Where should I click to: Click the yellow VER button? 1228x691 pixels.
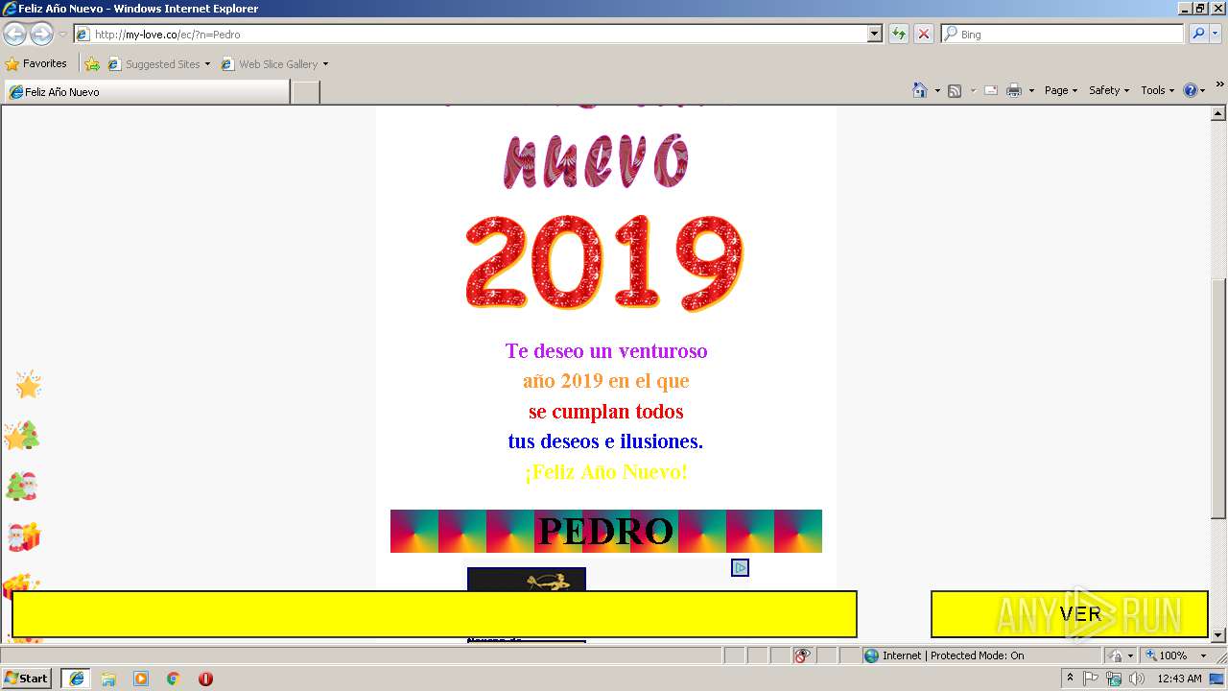click(1069, 614)
